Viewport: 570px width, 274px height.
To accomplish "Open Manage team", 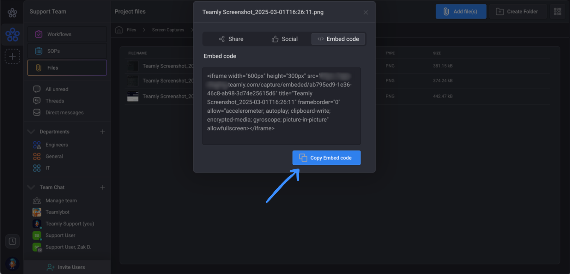I will pyautogui.click(x=61, y=201).
